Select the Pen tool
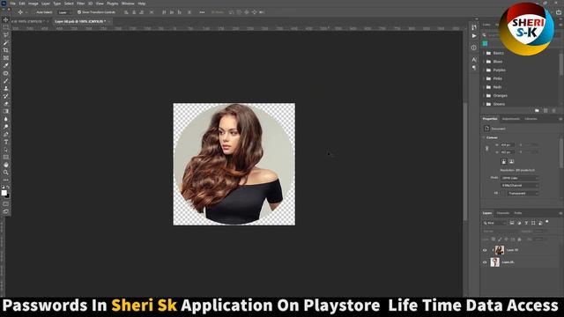The image size is (564, 317). point(6,134)
